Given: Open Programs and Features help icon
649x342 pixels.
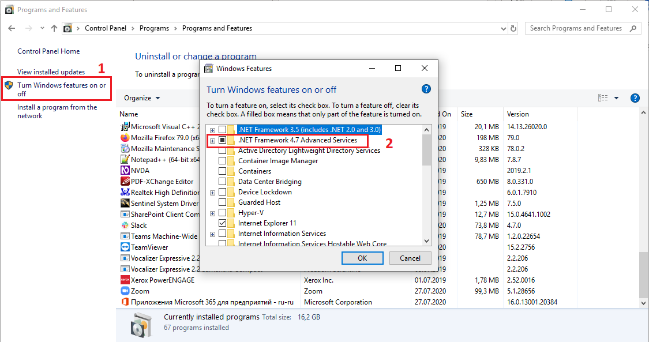Looking at the screenshot, I should [x=635, y=98].
